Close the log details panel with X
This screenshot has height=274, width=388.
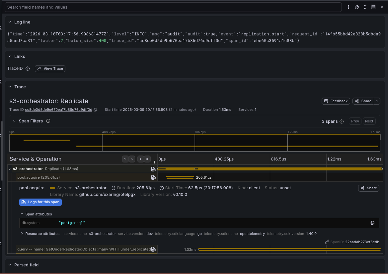tap(382, 7)
